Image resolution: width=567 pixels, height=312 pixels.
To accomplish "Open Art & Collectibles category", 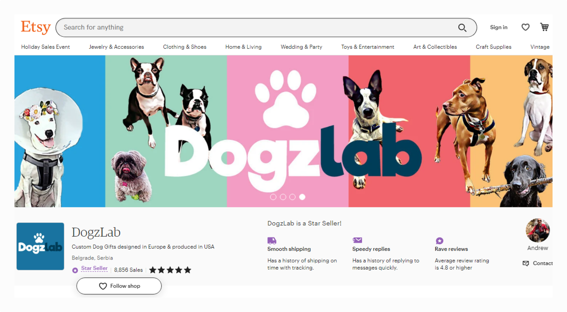I will coord(435,47).
